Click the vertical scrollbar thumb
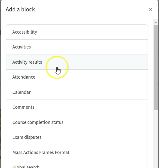Viewport: 159px width, 168px height. pyautogui.click(x=156, y=68)
